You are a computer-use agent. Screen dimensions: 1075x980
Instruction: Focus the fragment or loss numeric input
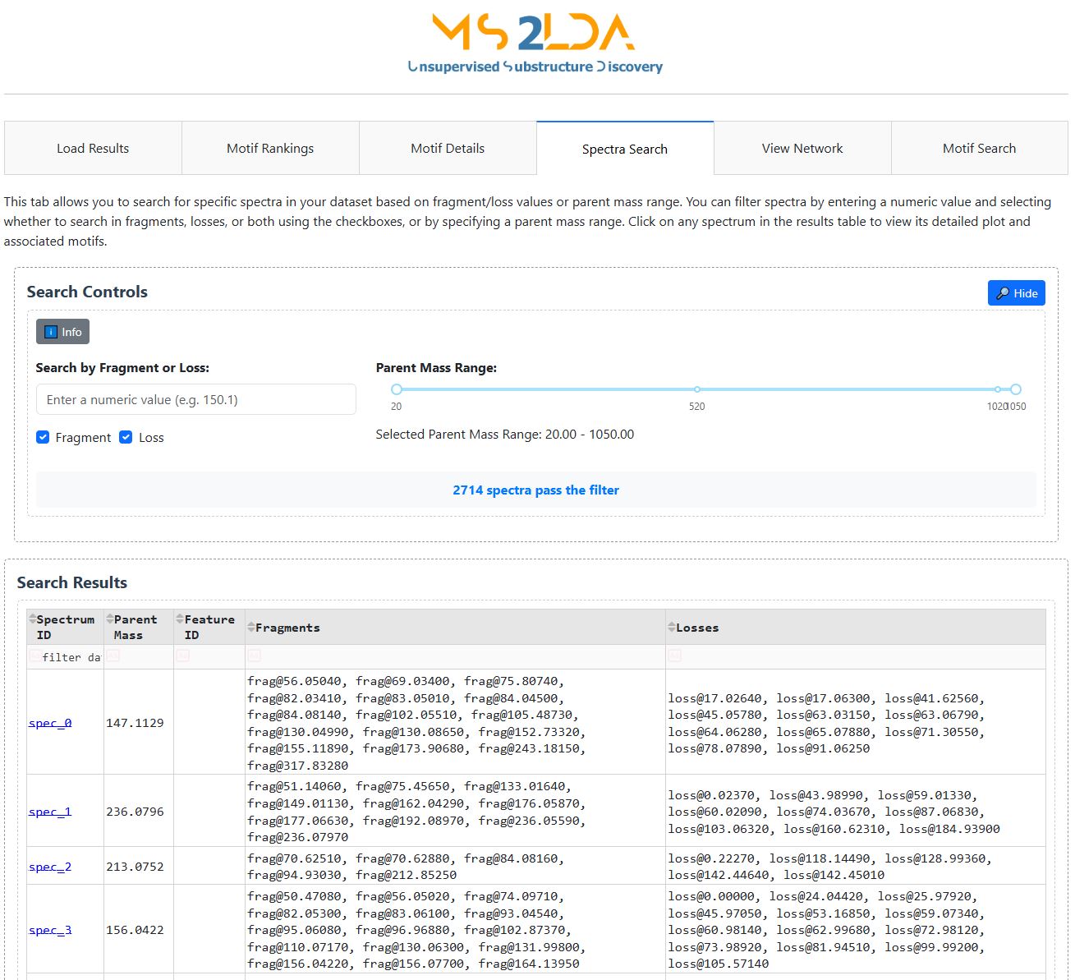195,400
